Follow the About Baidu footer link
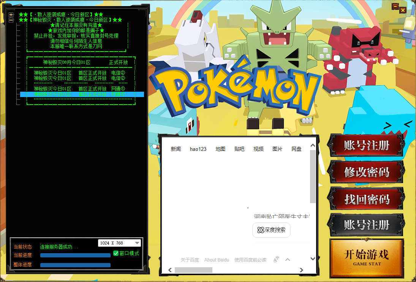The image size is (416, 282). [x=217, y=260]
